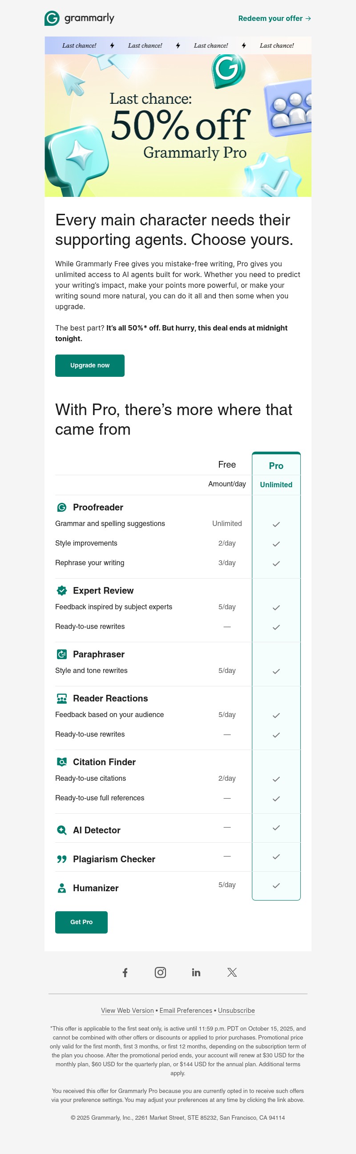Screen dimensions: 356x1154
Task: Click the Unsubscribe link
Action: pyautogui.click(x=236, y=1011)
